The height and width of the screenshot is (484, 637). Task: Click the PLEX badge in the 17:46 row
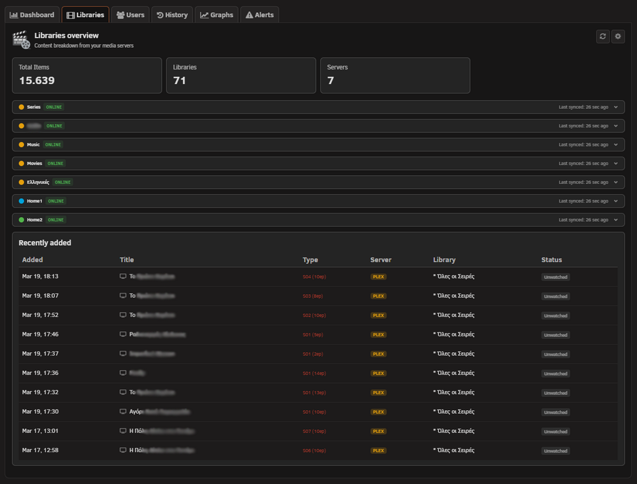[378, 334]
